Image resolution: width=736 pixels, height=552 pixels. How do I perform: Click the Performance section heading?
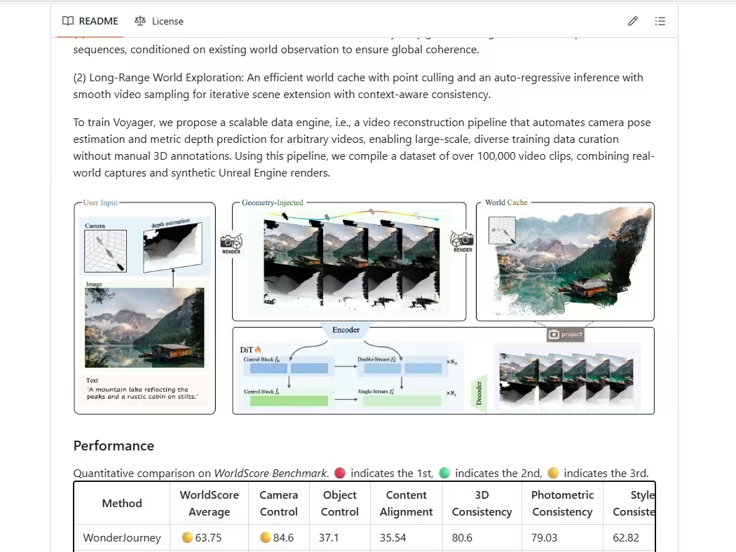[x=114, y=446]
